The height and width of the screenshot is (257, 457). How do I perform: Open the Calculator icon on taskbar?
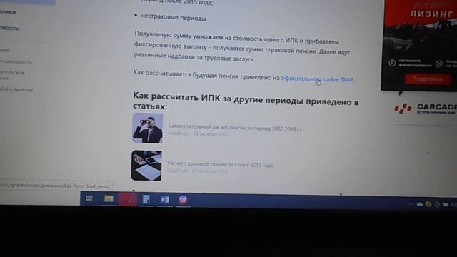(x=146, y=200)
